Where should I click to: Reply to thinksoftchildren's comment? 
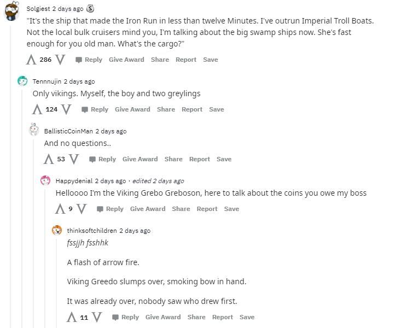[126, 317]
